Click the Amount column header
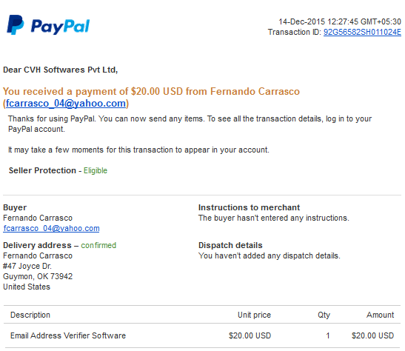The image size is (405, 351). coord(381,315)
